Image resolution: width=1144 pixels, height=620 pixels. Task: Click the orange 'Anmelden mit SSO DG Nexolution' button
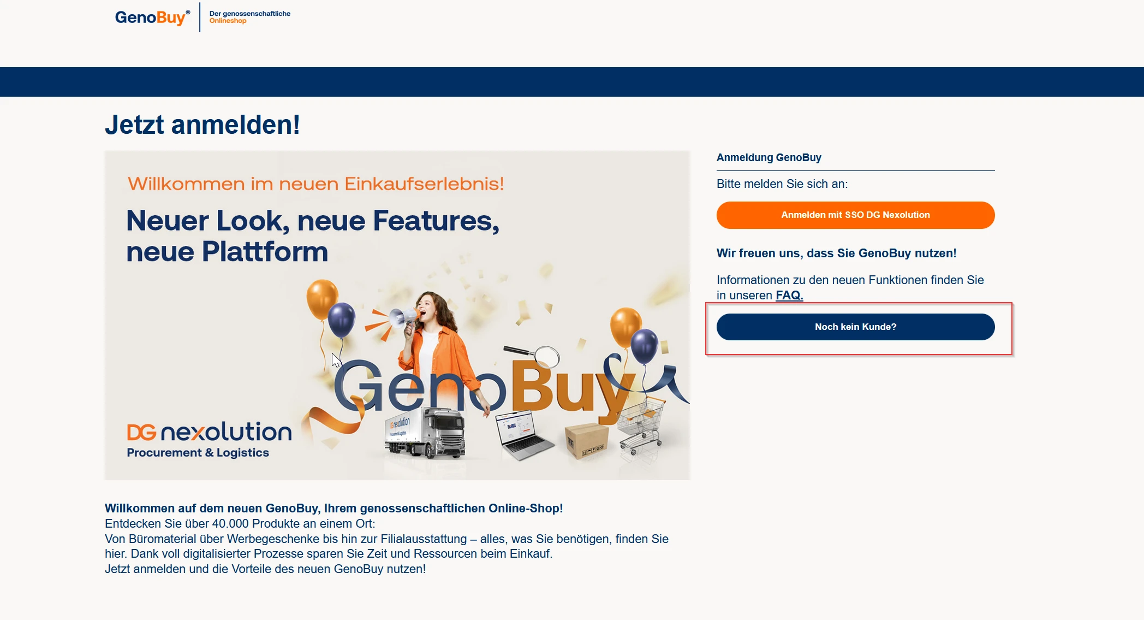(855, 215)
